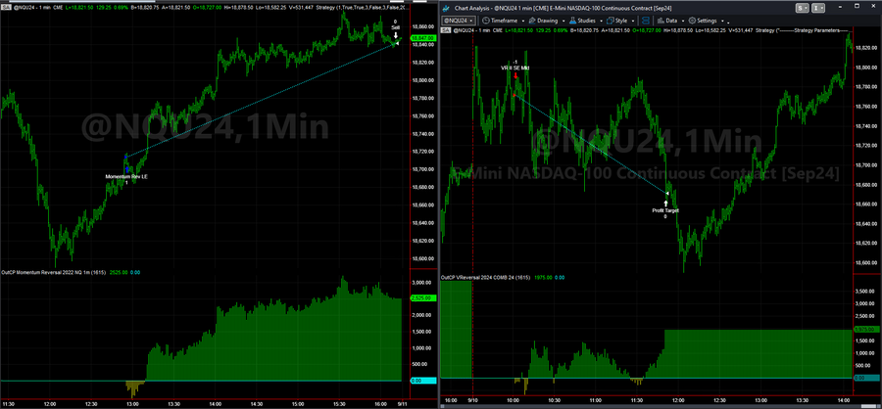
Task: Click the SA badge in the right chart status line
Action: [x=446, y=30]
